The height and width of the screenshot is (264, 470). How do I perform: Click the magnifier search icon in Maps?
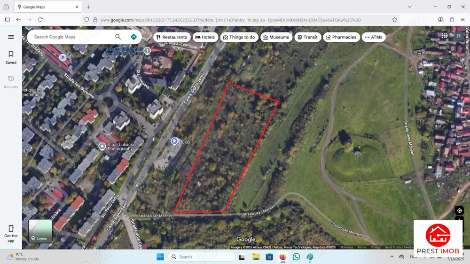118,37
